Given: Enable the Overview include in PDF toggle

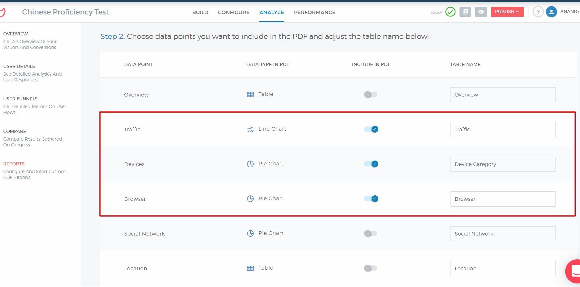Looking at the screenshot, I should [371, 95].
